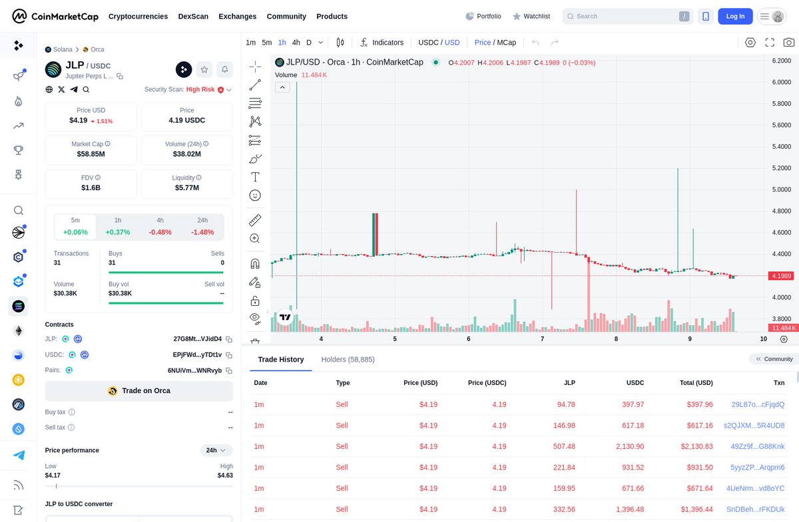The height and width of the screenshot is (522, 799).
Task: Open the Ethereum network in sidebar
Action: 19,331
